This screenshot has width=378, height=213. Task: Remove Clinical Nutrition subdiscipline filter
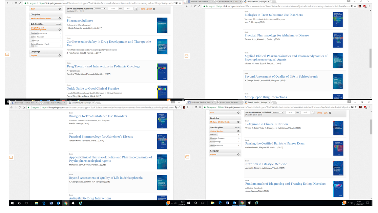click(x=238, y=131)
